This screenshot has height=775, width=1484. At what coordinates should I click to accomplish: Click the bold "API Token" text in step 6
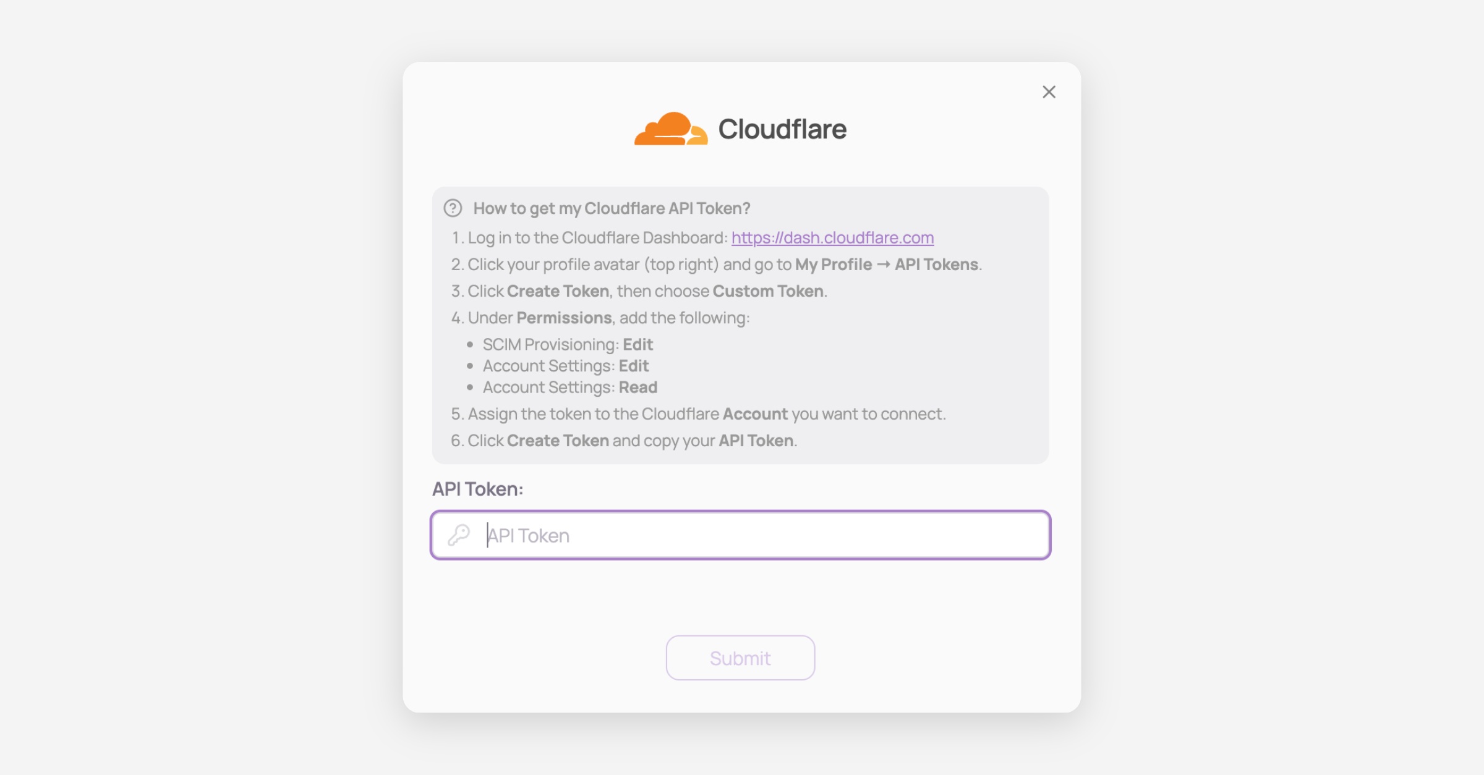[x=756, y=441]
